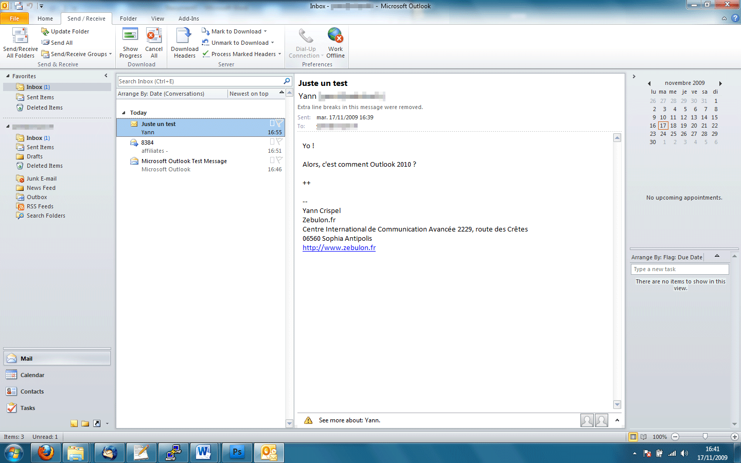This screenshot has width=741, height=463.
Task: Click Folder List icon at navigation pane bottom
Action: 85,423
